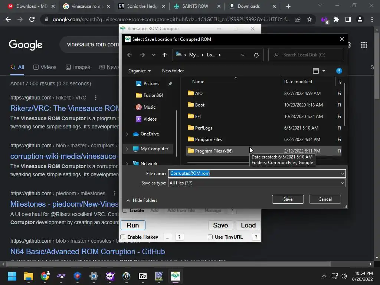
Task: Switch to Images search results tab
Action: pos(78,67)
